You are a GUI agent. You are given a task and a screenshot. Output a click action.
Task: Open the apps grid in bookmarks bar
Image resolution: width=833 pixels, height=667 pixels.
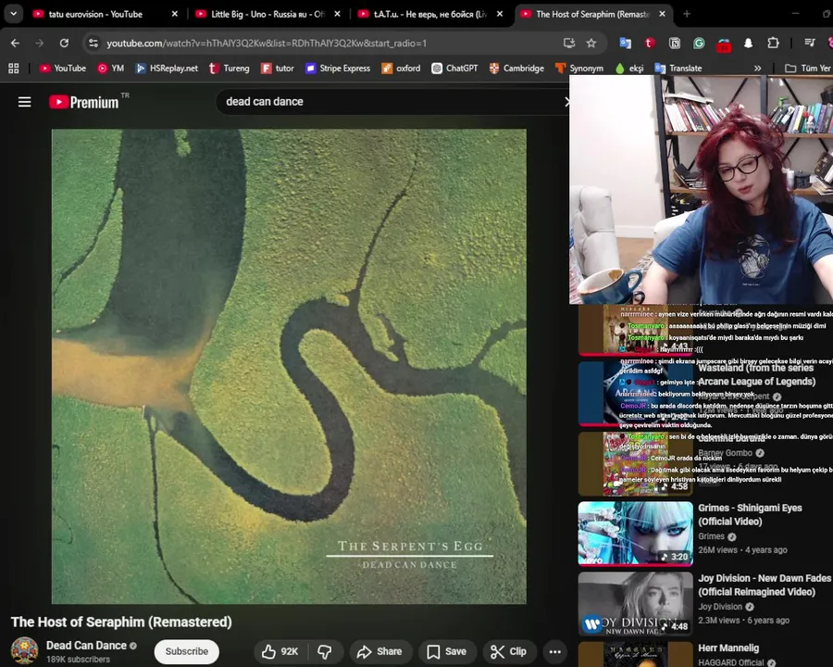pos(14,68)
